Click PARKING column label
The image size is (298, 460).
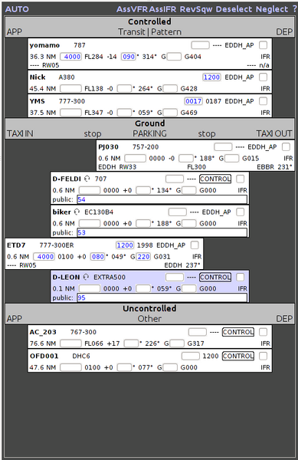(149, 133)
